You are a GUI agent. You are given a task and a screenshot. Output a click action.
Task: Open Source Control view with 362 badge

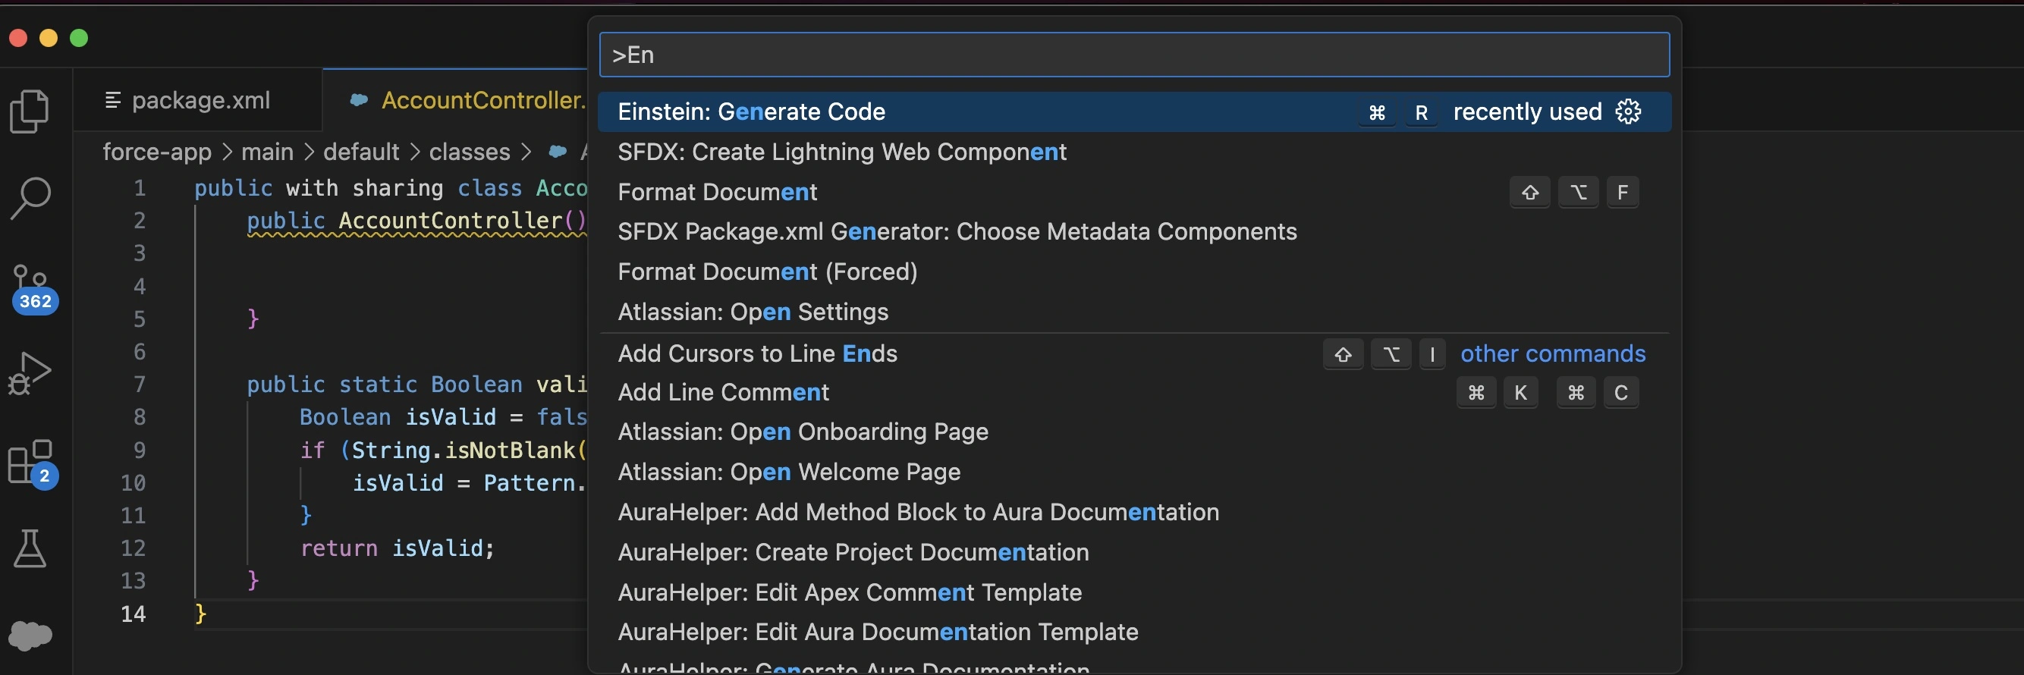click(34, 289)
